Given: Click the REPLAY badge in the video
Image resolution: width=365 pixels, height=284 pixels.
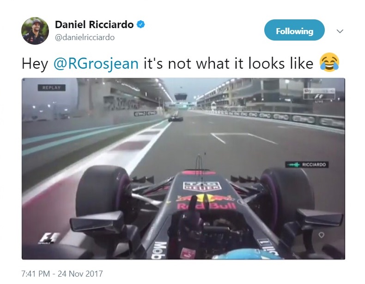Looking at the screenshot, I should [51, 88].
